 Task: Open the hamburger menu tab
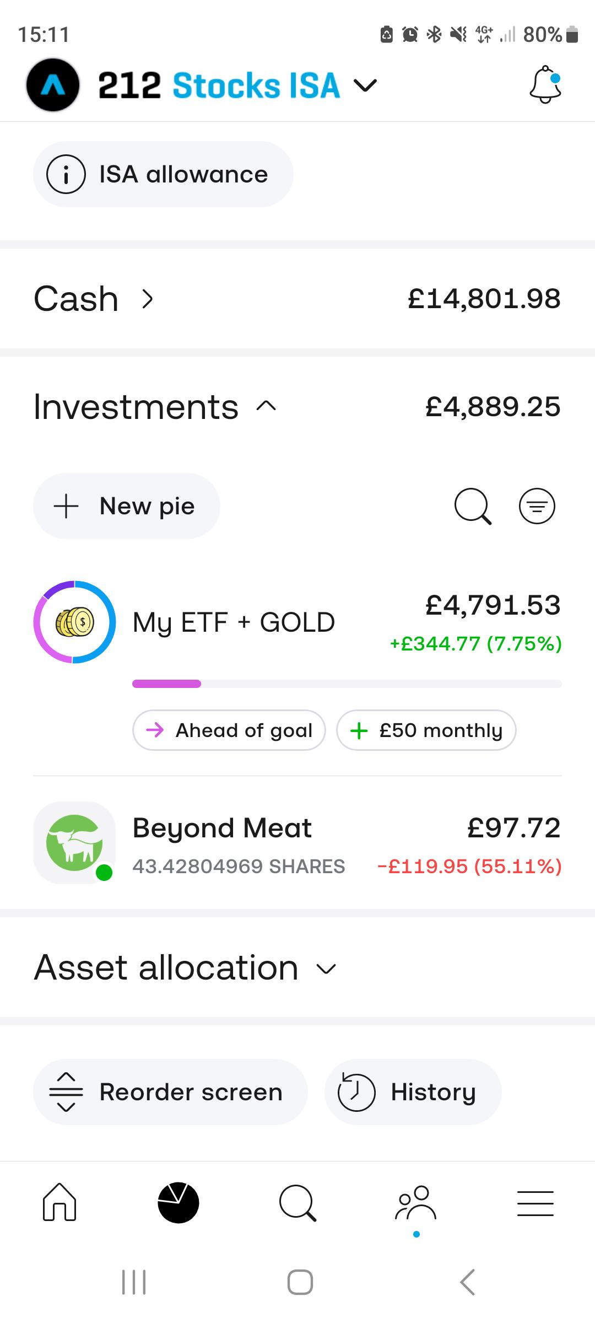click(x=535, y=1202)
